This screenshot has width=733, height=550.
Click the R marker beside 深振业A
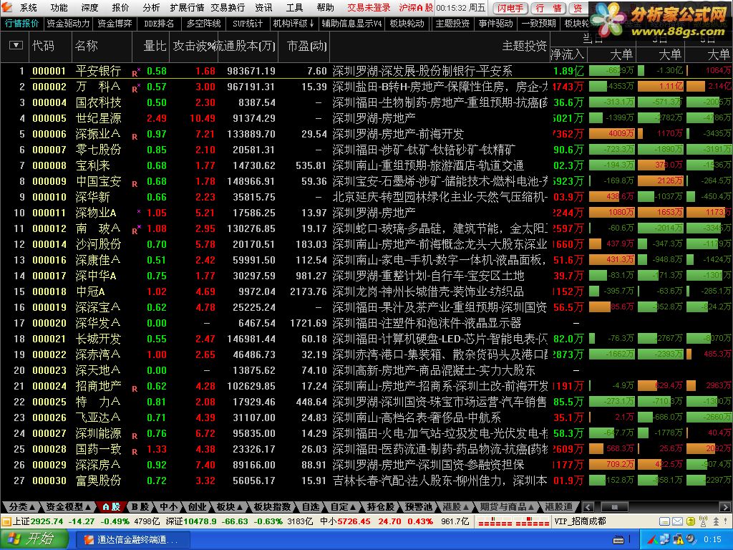pos(135,137)
